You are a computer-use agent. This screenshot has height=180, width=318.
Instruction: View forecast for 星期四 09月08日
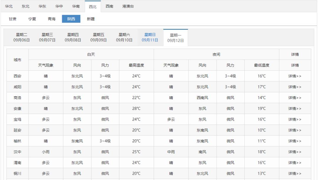tap(73, 38)
